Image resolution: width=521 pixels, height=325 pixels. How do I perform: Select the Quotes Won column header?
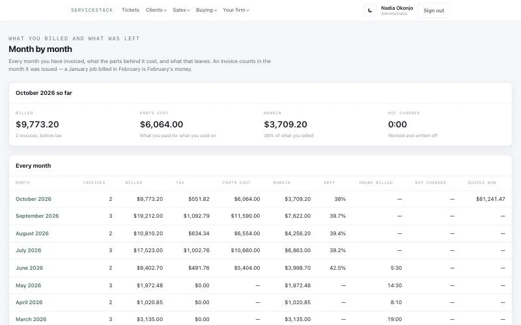tap(482, 183)
